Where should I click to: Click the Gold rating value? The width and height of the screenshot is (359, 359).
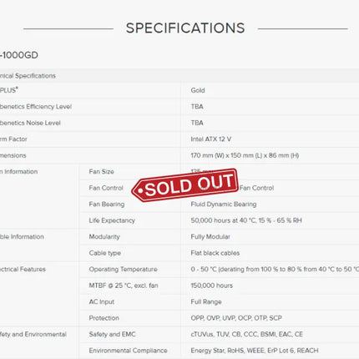[198, 90]
